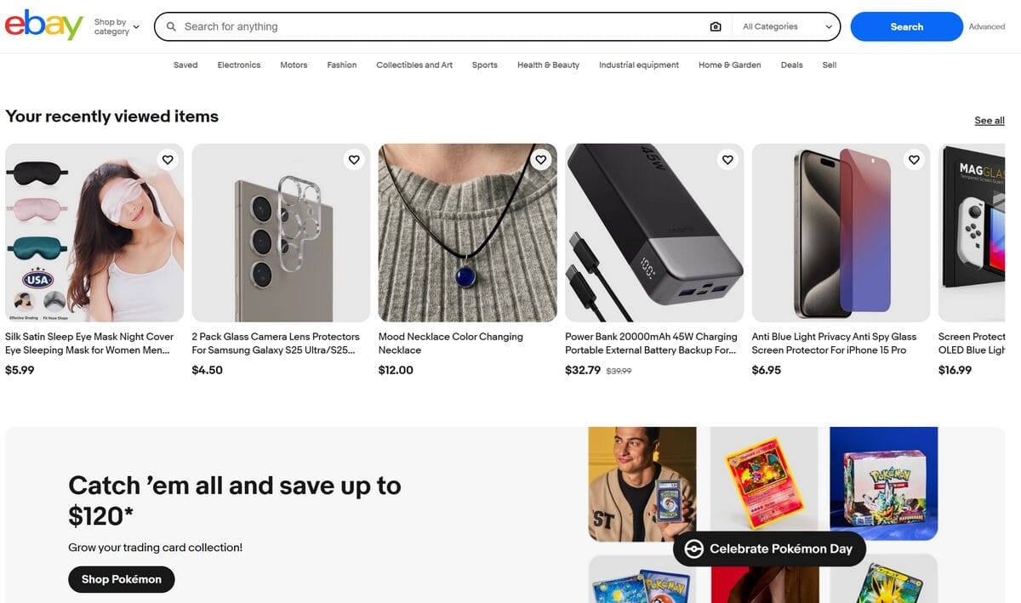The height and width of the screenshot is (603, 1021).
Task: Open the Shop by category dropdown
Action: point(115,26)
